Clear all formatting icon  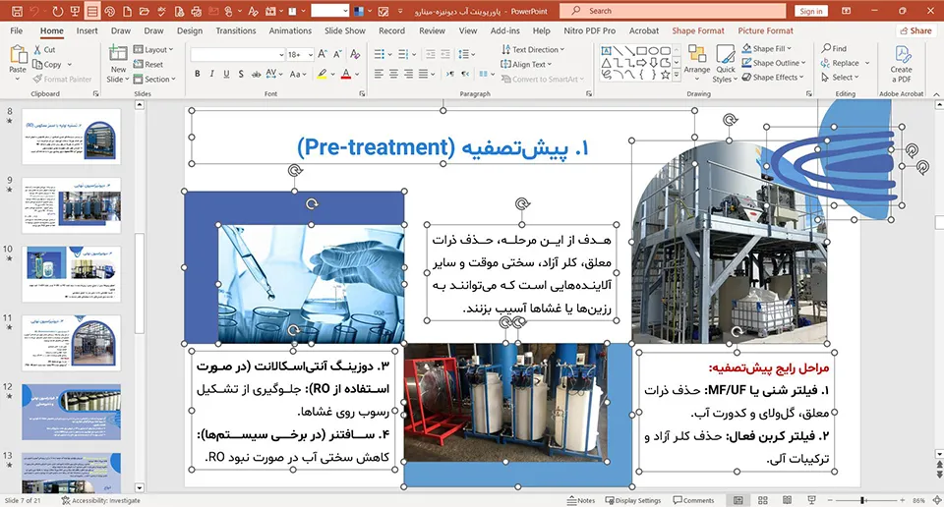[355, 55]
